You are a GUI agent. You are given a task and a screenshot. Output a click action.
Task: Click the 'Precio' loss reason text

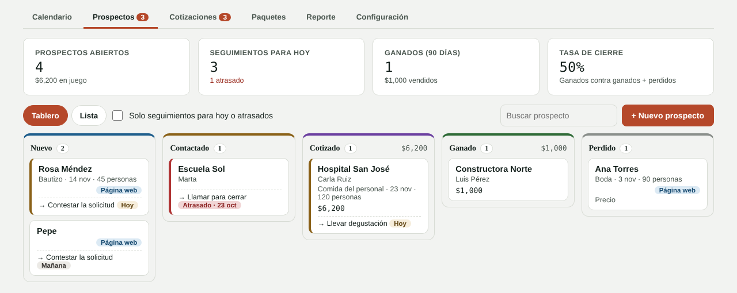[x=605, y=200]
